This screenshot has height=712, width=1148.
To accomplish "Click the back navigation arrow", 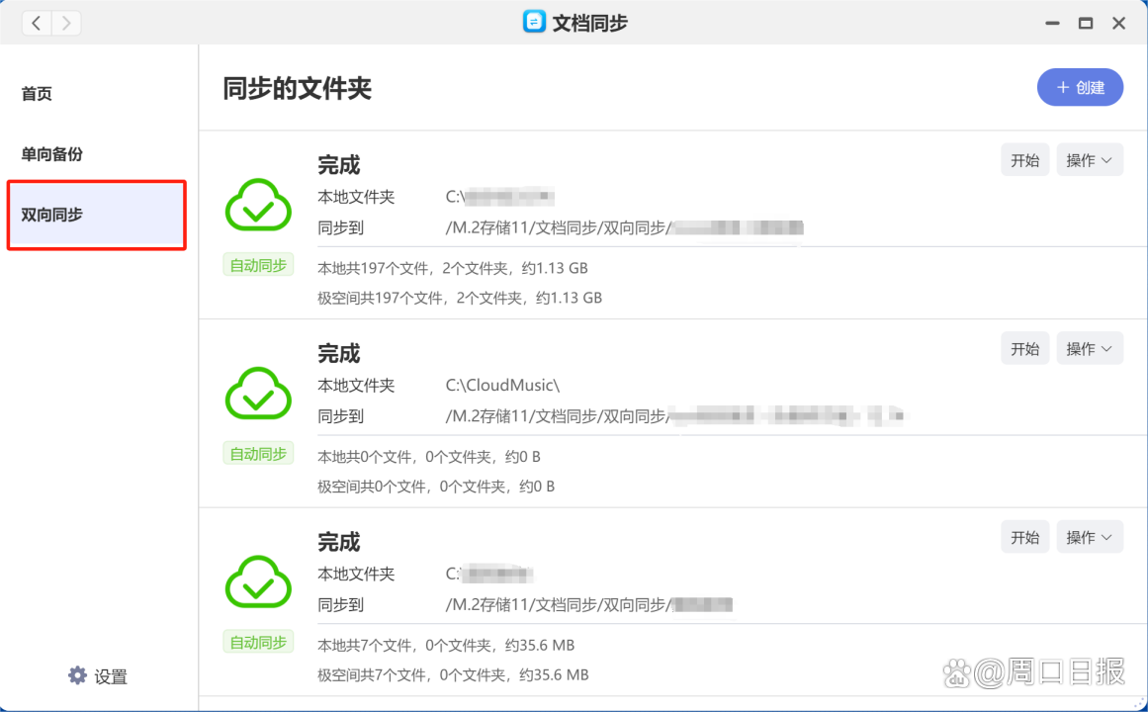I will click(36, 22).
